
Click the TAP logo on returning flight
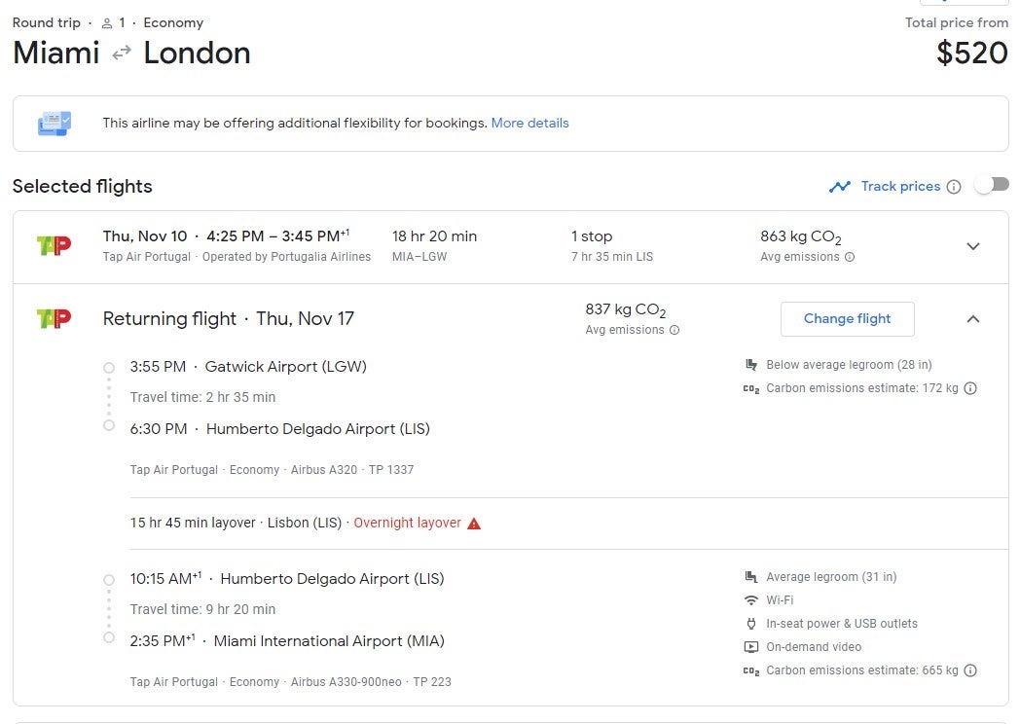(x=54, y=318)
